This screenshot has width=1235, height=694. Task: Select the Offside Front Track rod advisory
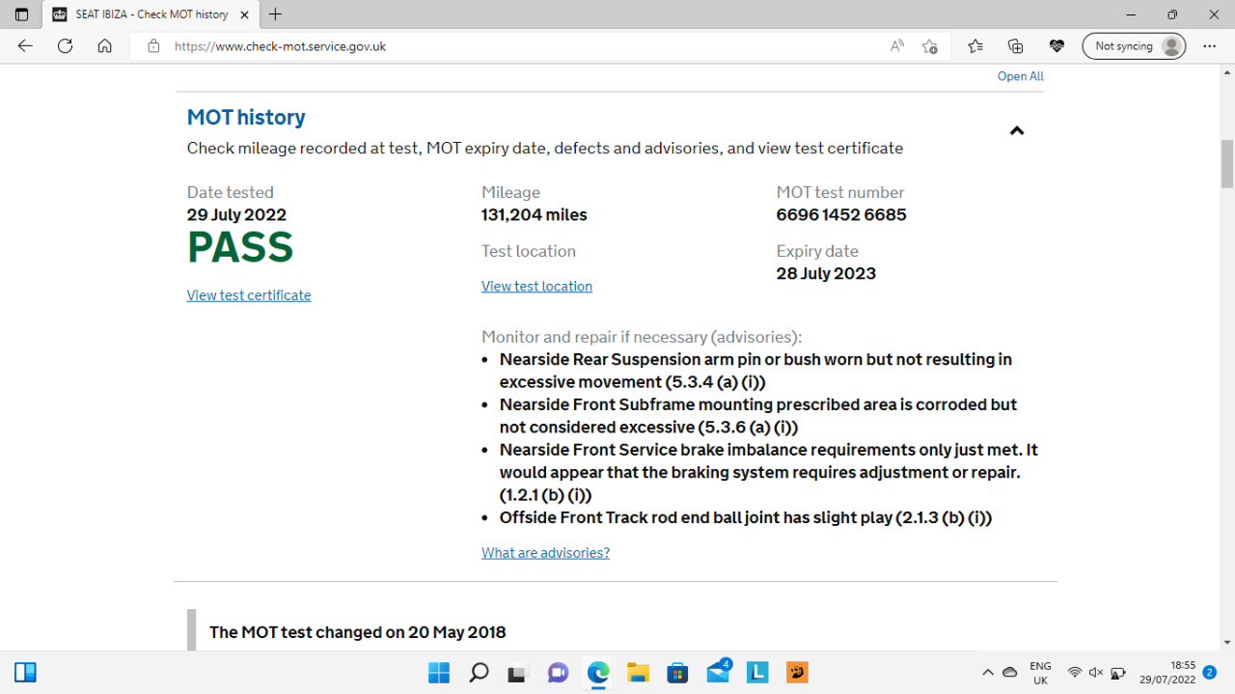(746, 517)
